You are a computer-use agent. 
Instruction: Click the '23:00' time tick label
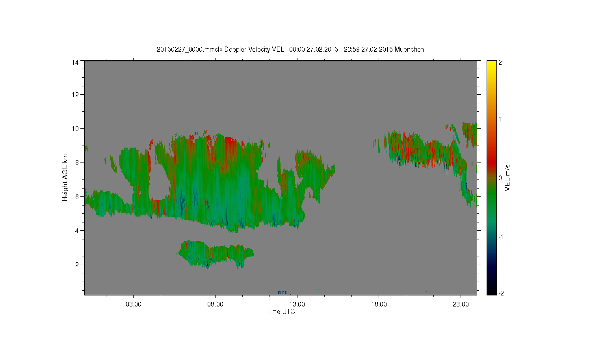pyautogui.click(x=461, y=305)
